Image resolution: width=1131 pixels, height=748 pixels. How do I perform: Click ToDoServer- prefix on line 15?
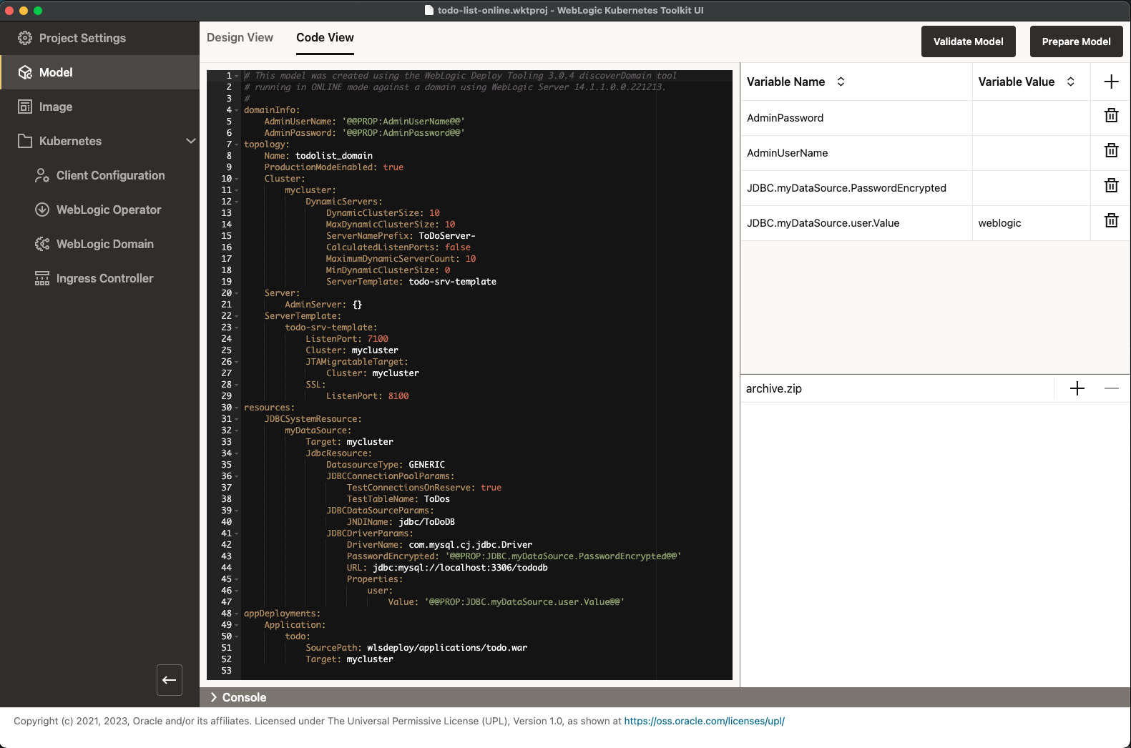click(447, 236)
